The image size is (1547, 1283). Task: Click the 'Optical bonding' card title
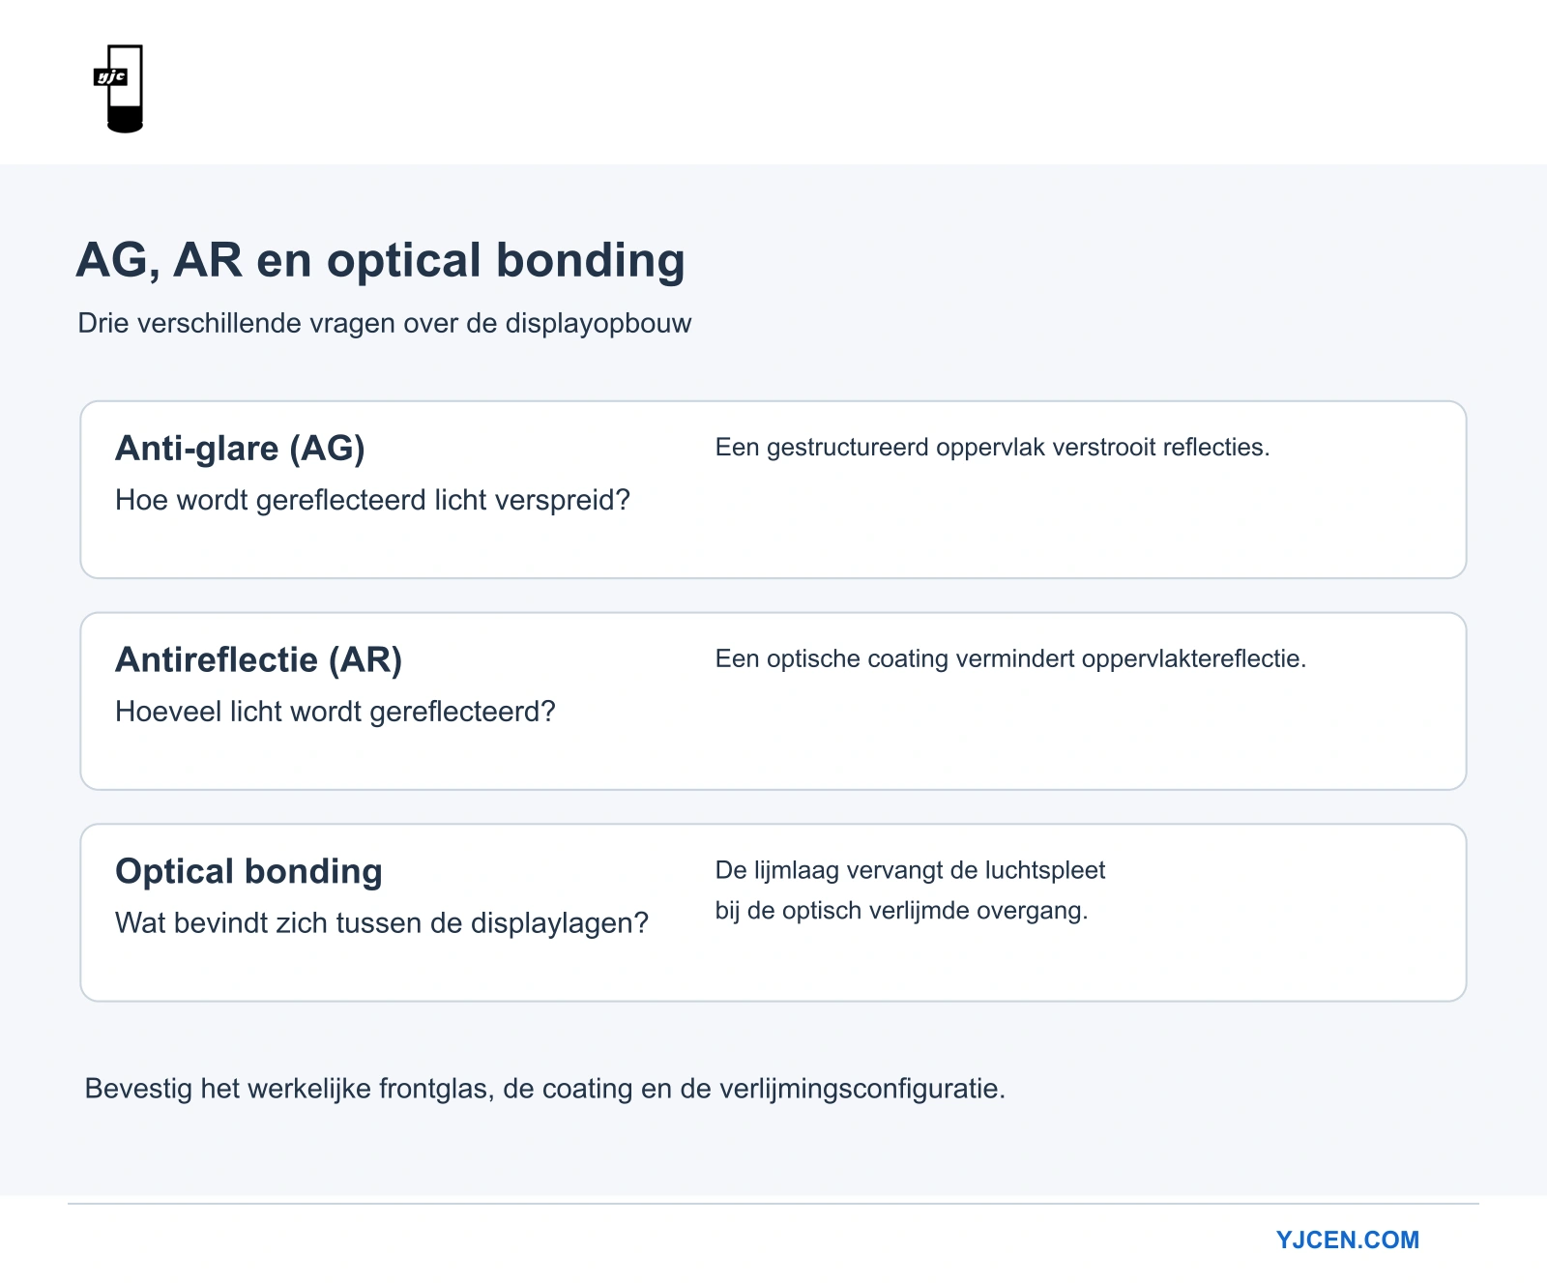pyautogui.click(x=248, y=871)
